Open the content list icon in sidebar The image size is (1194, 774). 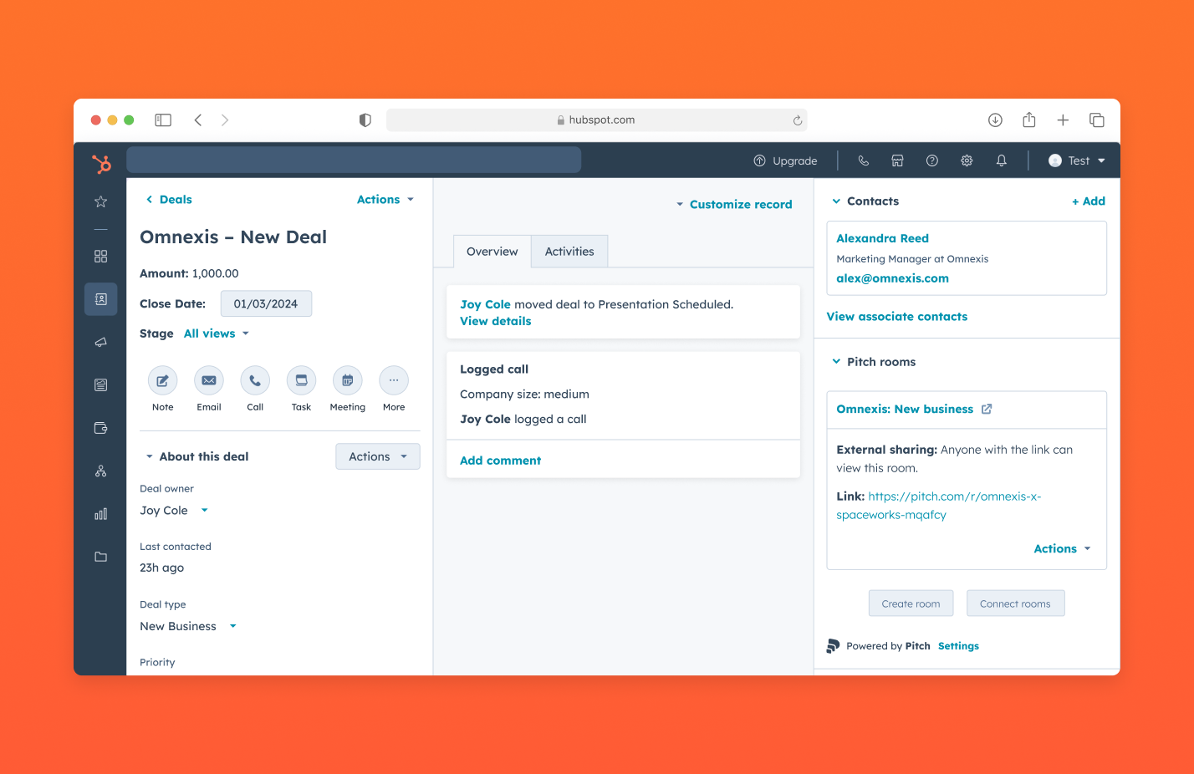click(100, 385)
